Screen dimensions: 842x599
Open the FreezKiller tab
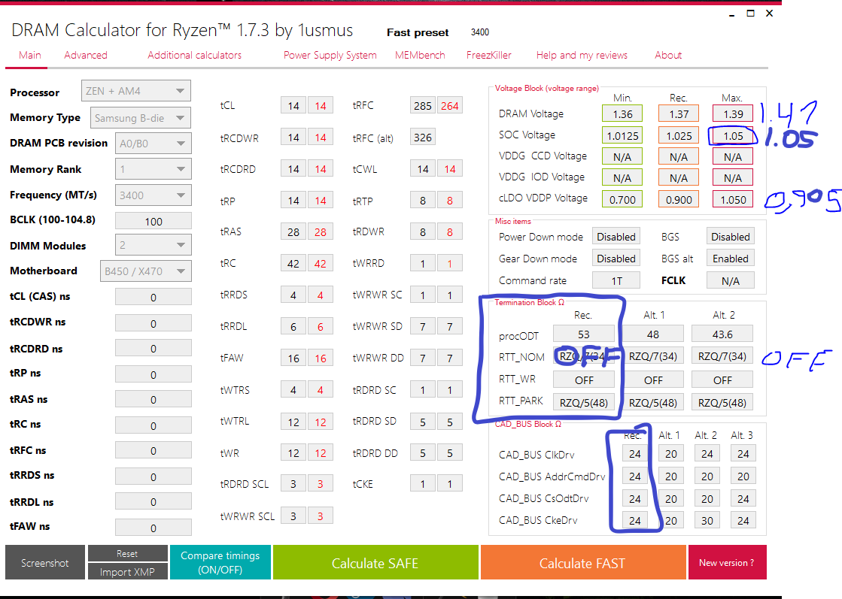pos(488,55)
